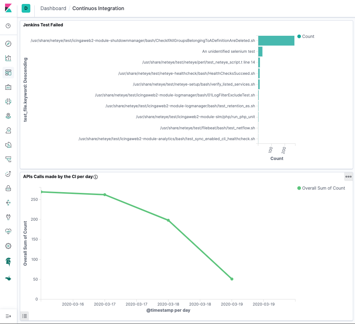Open the Recently viewed clock icon
Viewport: 355px width, 324px height.
(8, 26)
